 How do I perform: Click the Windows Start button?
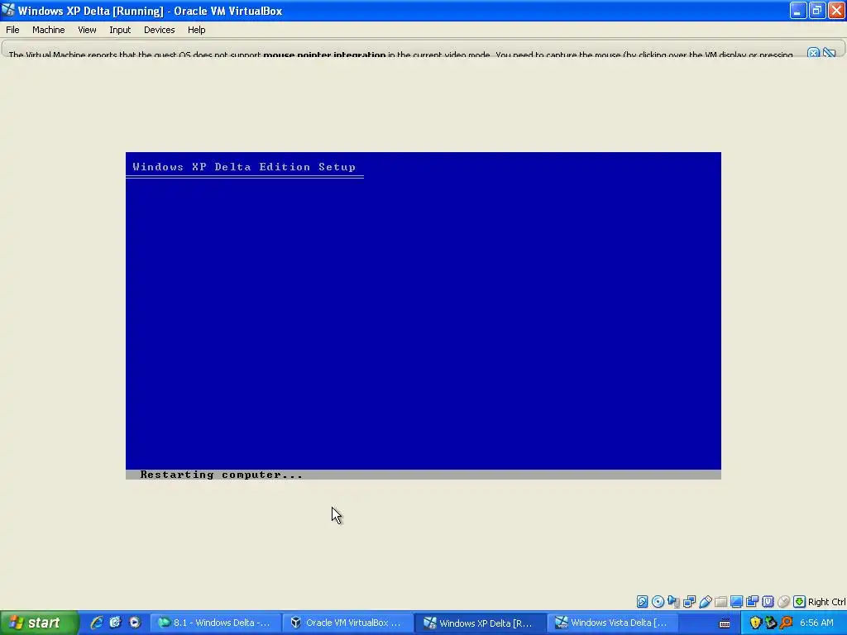tap(39, 623)
